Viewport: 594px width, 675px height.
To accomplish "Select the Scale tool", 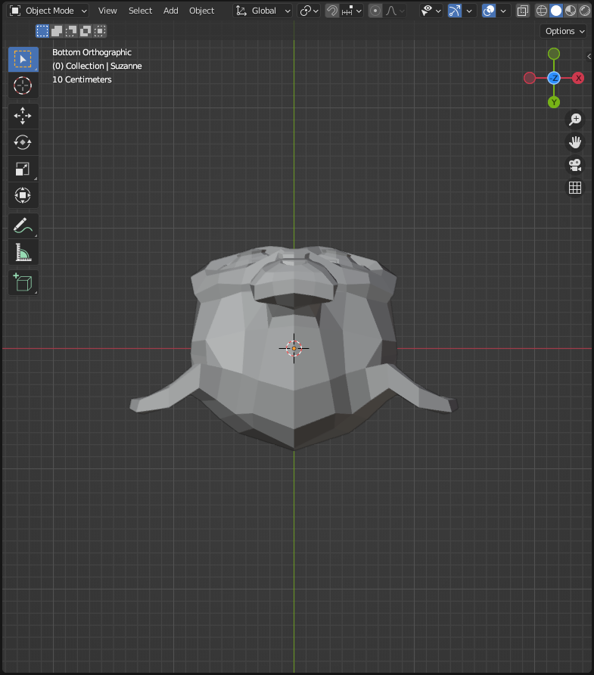I will (x=23, y=169).
